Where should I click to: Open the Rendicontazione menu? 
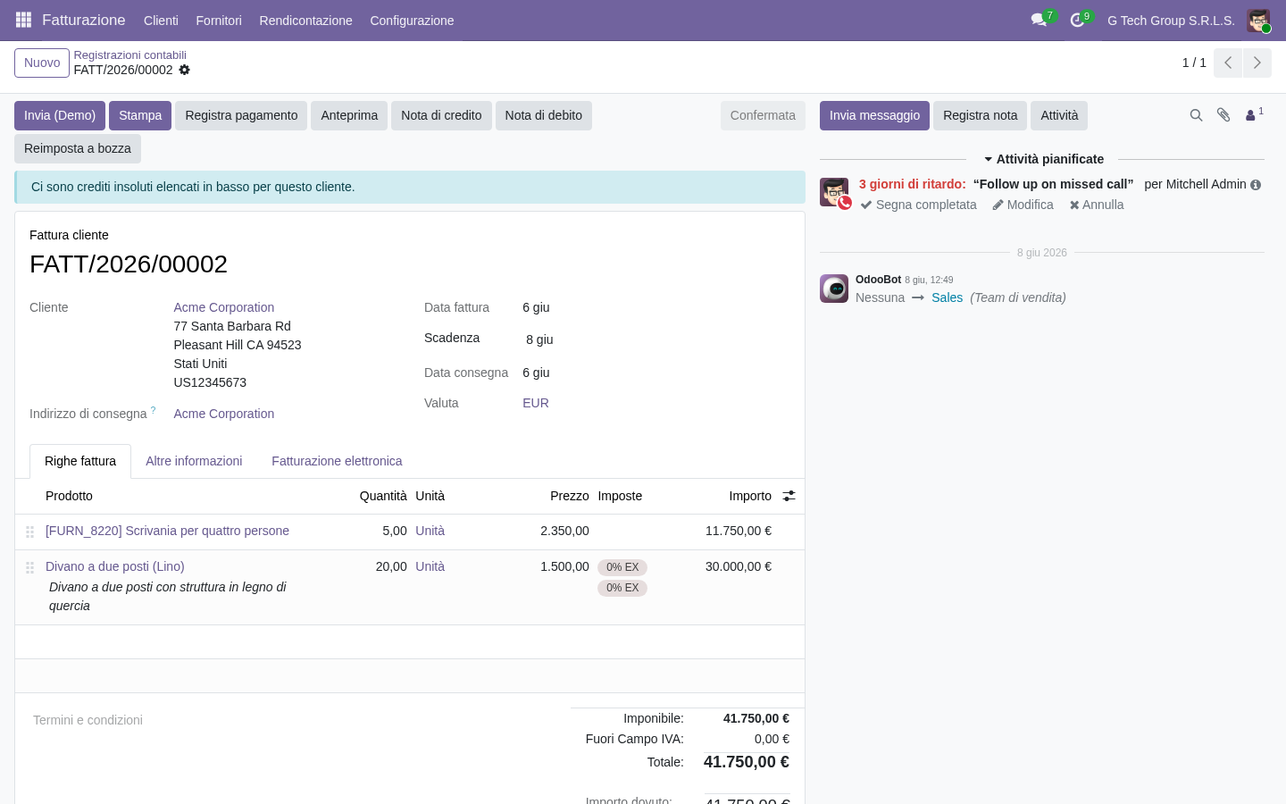click(x=305, y=21)
